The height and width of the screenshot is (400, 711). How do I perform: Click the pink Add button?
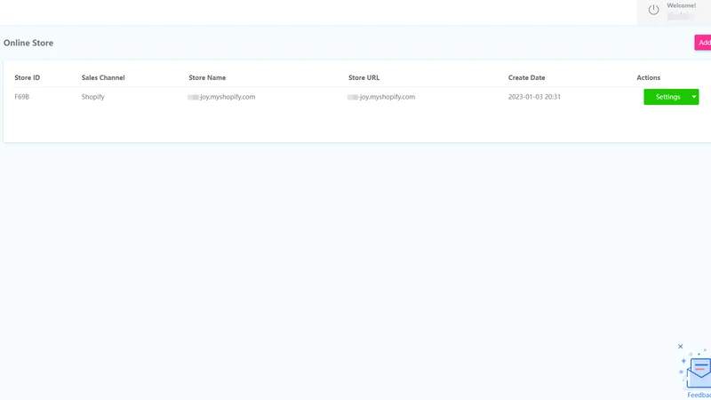[703, 43]
